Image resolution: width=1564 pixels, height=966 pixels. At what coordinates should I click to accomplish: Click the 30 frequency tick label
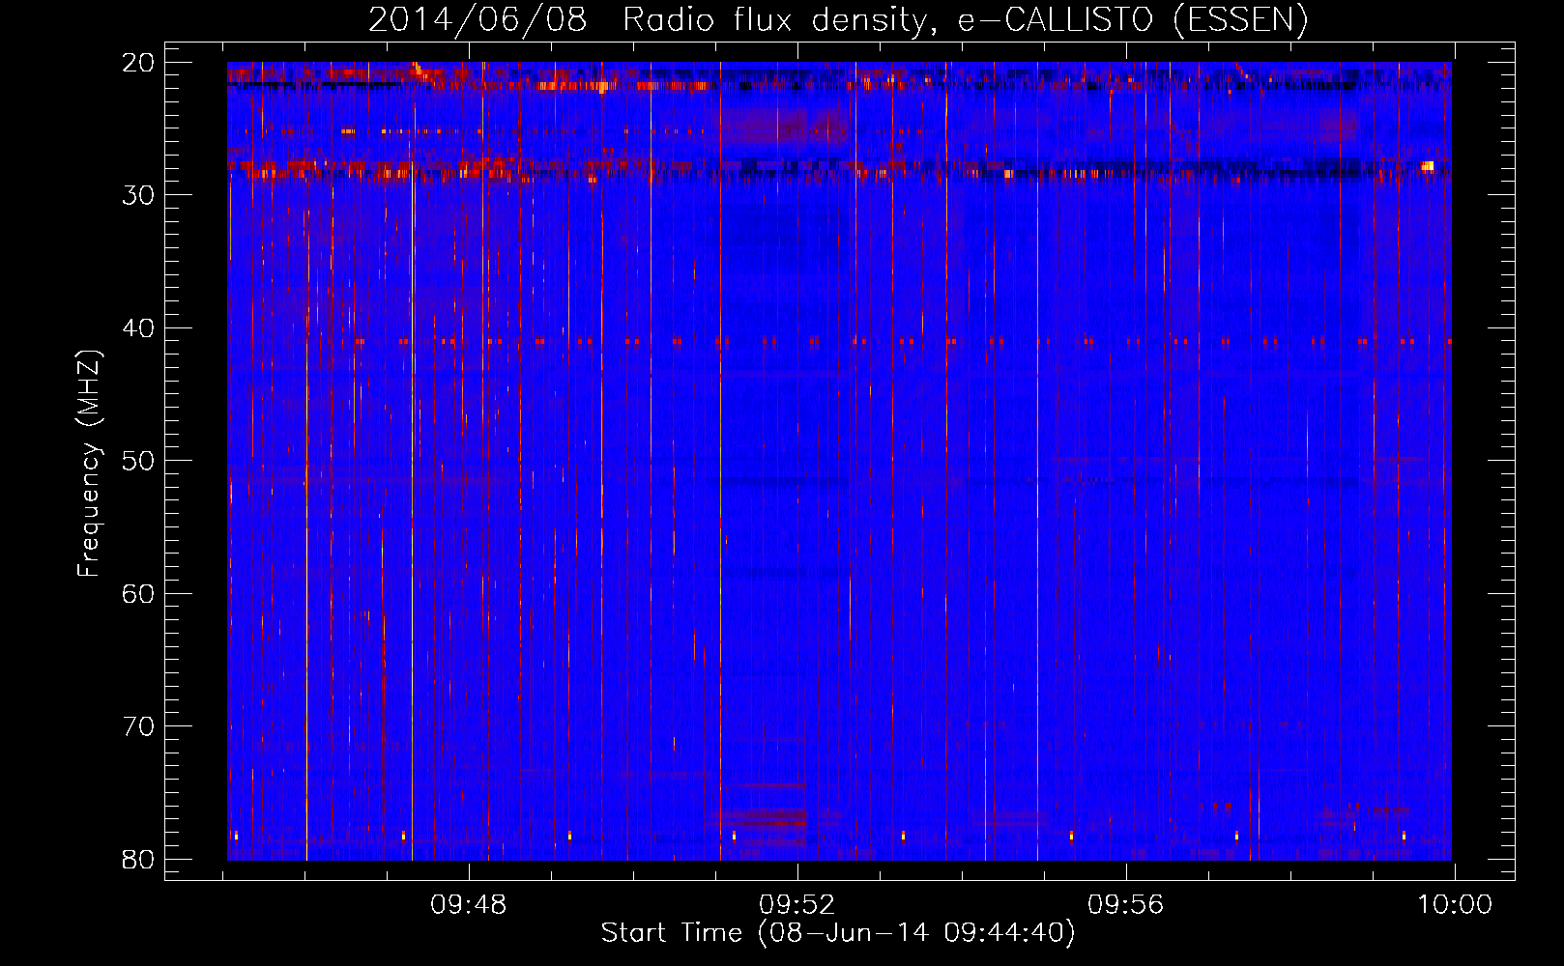click(138, 195)
